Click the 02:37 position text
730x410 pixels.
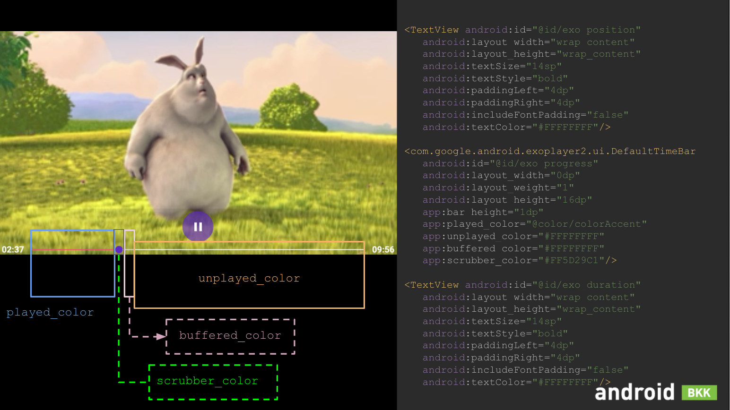[13, 249]
